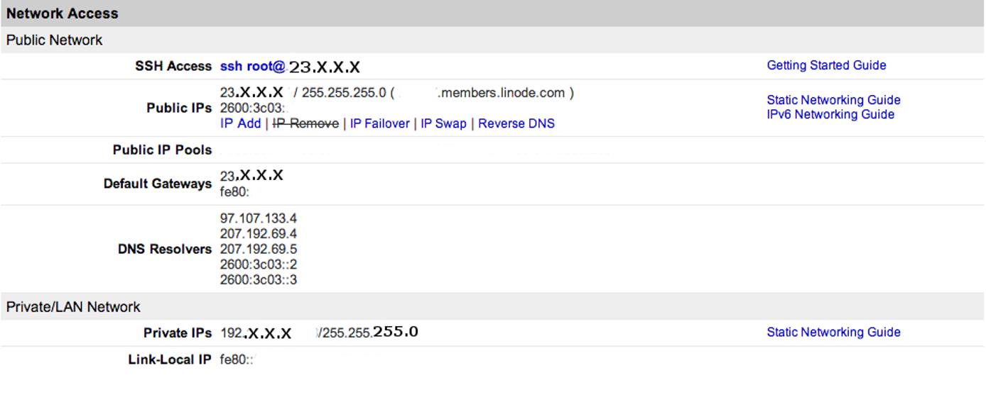The height and width of the screenshot is (407, 986).
Task: Click the Private/LAN Network subheading
Action: (x=73, y=307)
